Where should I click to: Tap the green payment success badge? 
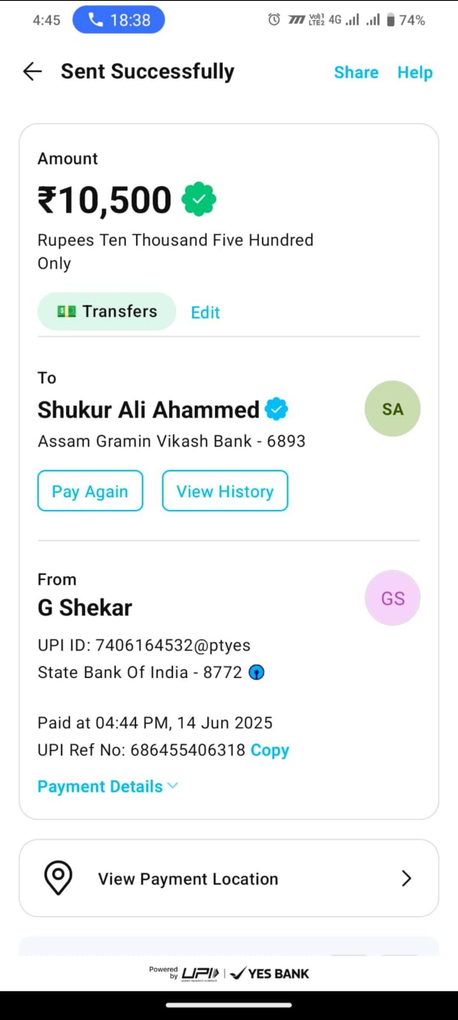pos(198,199)
